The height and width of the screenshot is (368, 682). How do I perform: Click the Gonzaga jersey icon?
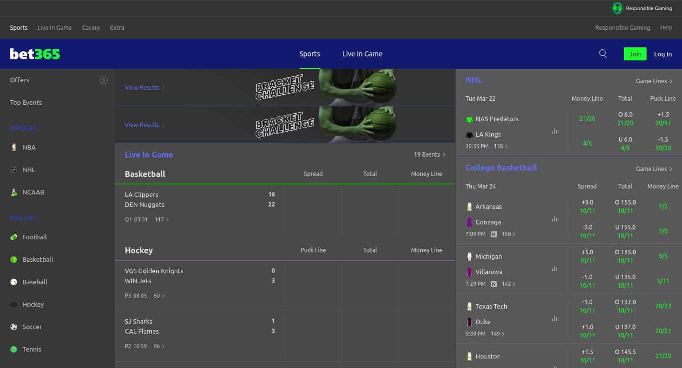(x=469, y=222)
